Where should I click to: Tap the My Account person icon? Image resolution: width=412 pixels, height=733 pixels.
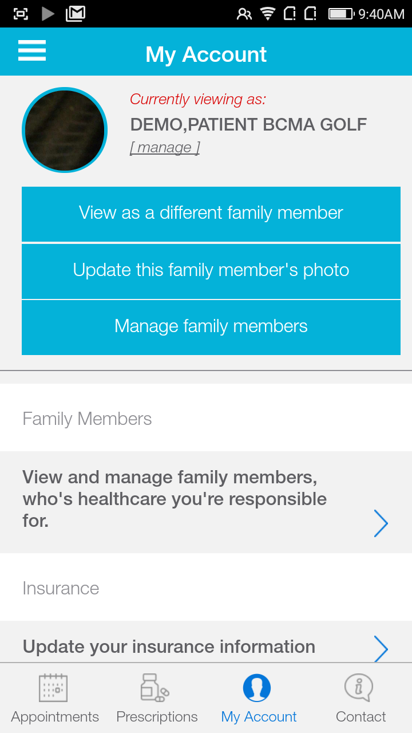pyautogui.click(x=257, y=687)
